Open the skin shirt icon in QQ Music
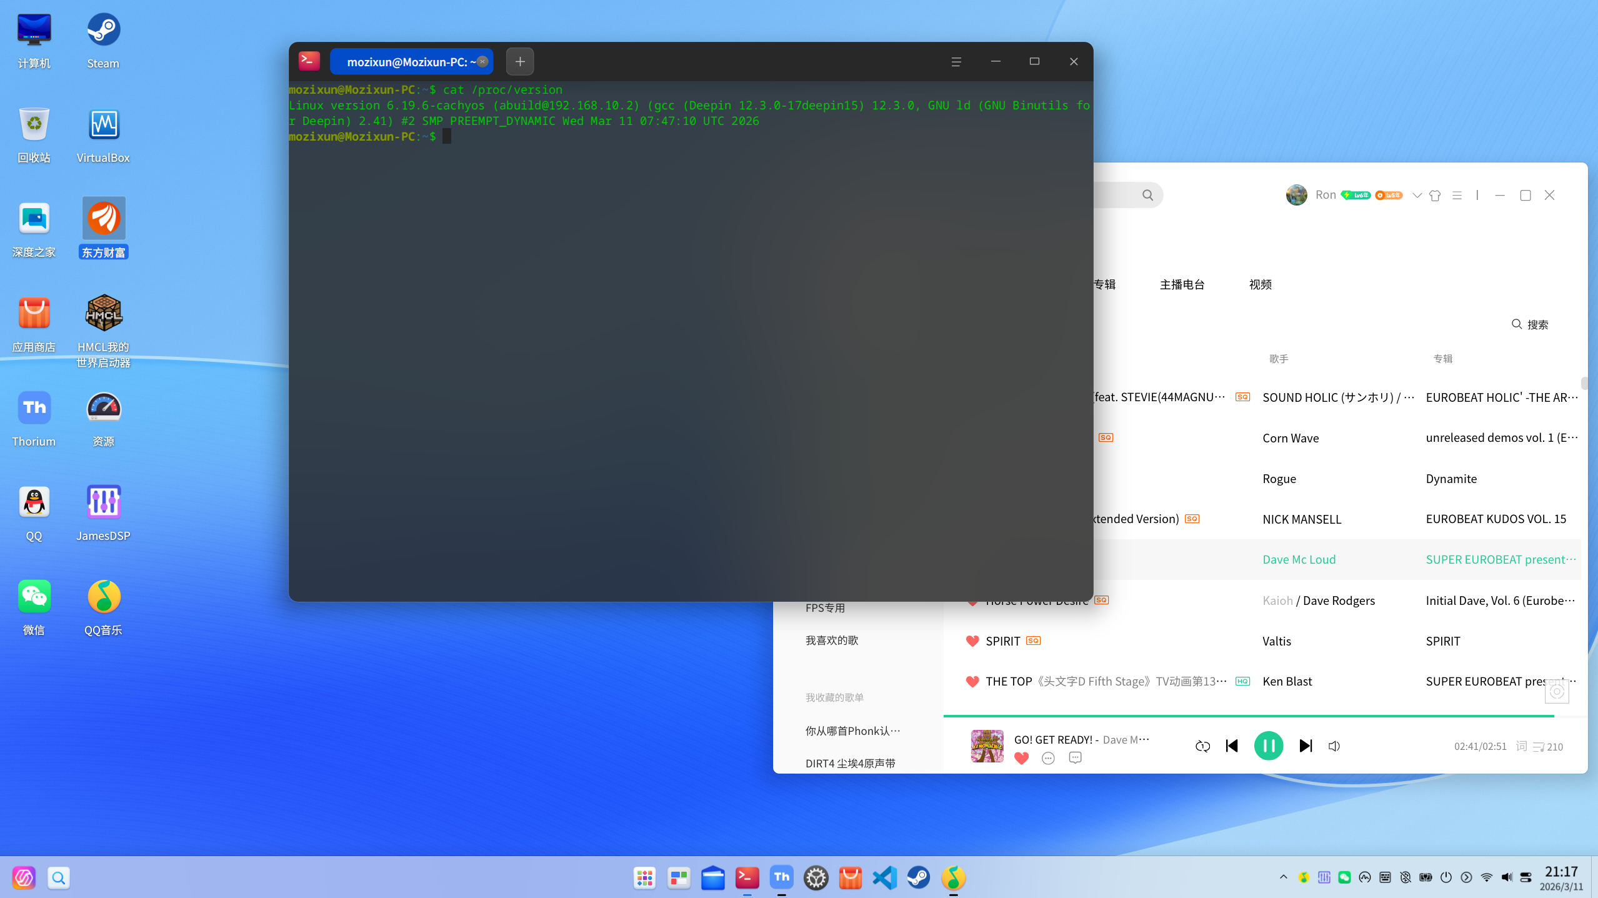This screenshot has height=898, width=1598. click(1435, 196)
